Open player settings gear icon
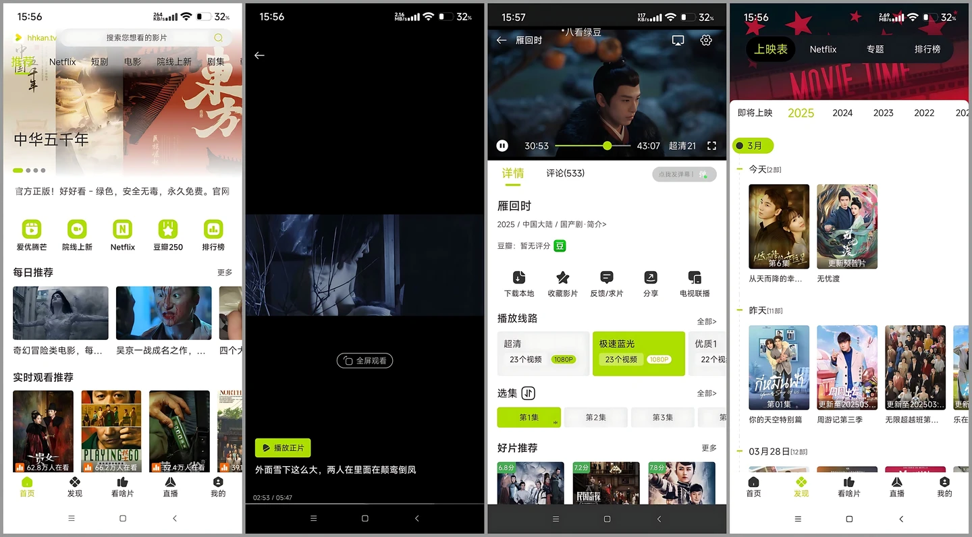The image size is (972, 537). click(x=706, y=40)
